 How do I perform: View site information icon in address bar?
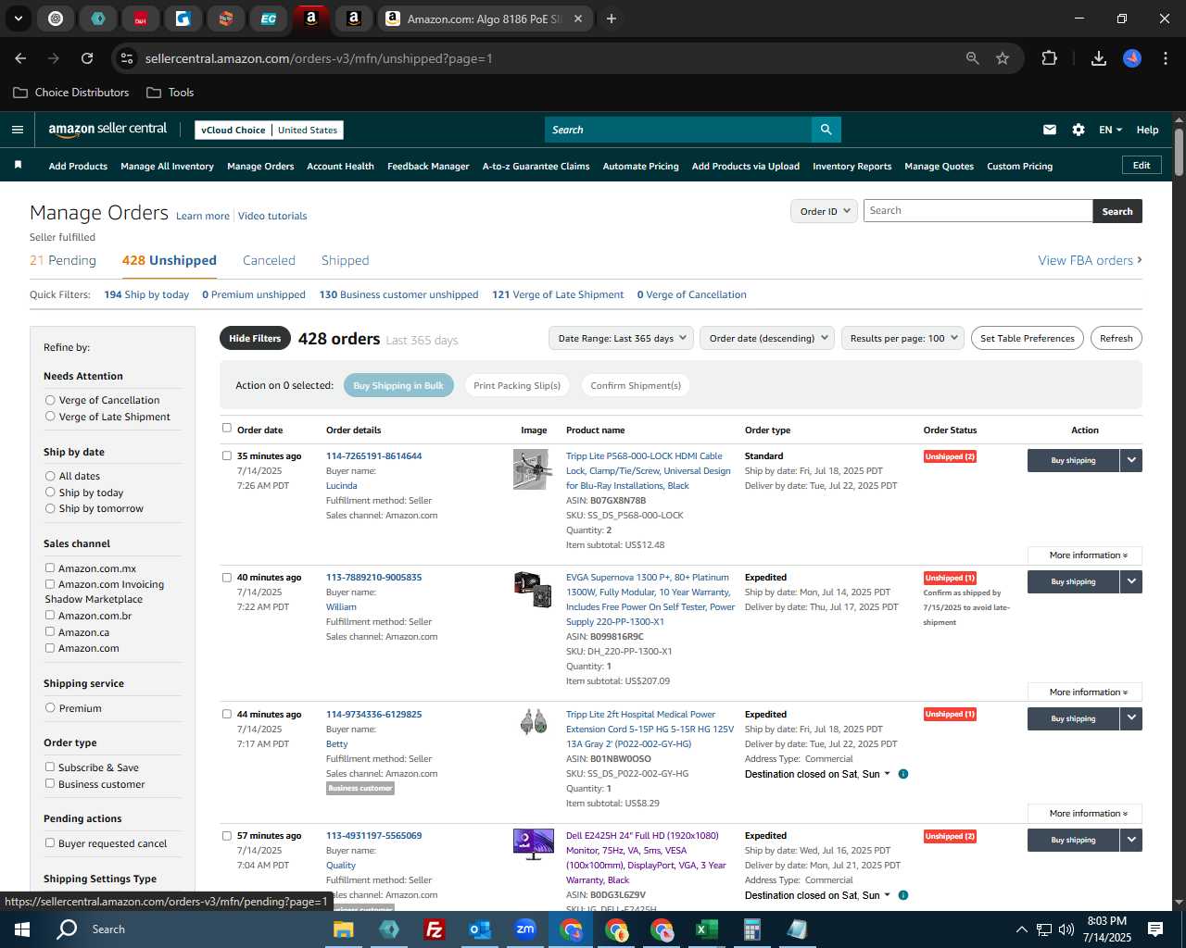[x=127, y=58]
